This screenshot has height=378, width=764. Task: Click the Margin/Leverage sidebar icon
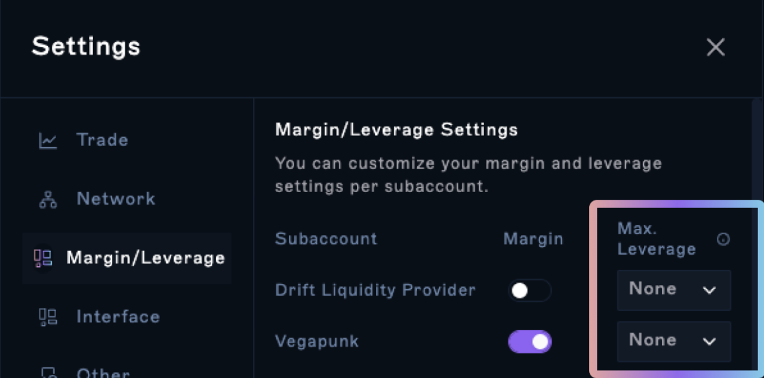point(43,258)
